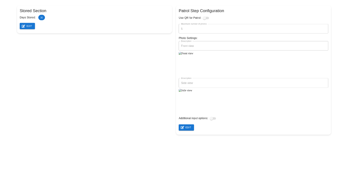Viewport: 348px width, 182px height.
Task: Click the EDIT button in Stored Section
Action: (27, 26)
